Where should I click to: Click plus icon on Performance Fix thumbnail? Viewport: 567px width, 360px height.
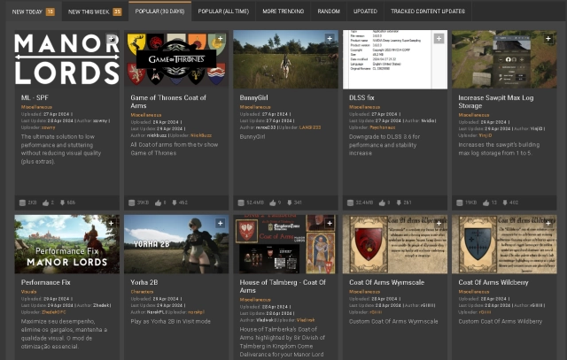click(x=111, y=223)
